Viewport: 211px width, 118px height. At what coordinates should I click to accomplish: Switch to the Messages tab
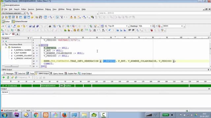(x=8, y=73)
